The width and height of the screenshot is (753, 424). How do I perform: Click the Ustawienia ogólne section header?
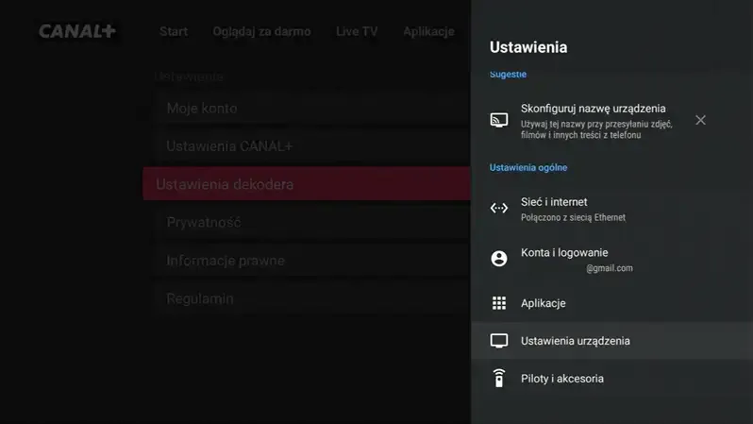528,168
